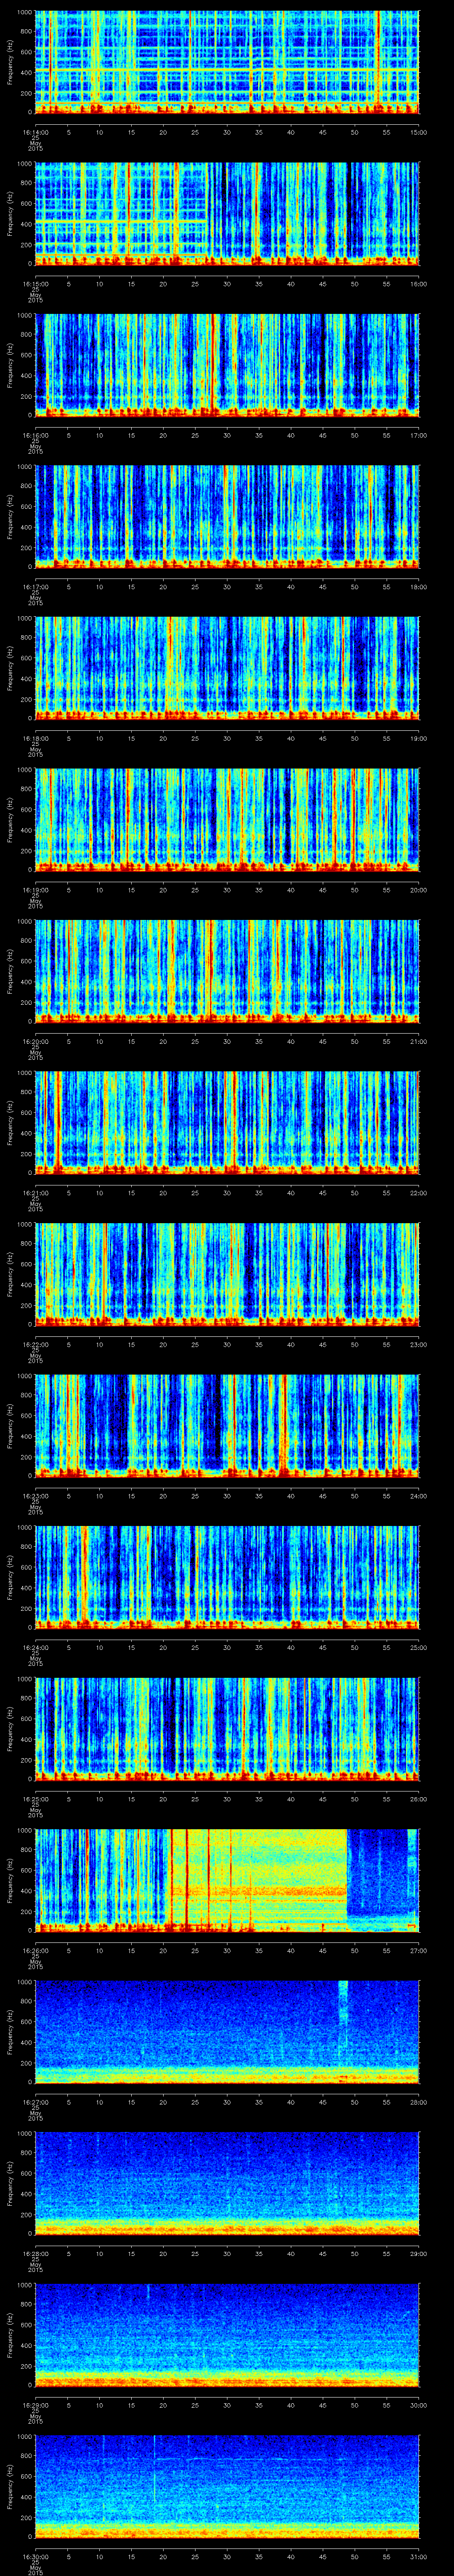Image resolution: width=454 pixels, height=2576 pixels.
Task: Click the bright high-frequency burst in the 16:27 panel
Action: 343,2002
